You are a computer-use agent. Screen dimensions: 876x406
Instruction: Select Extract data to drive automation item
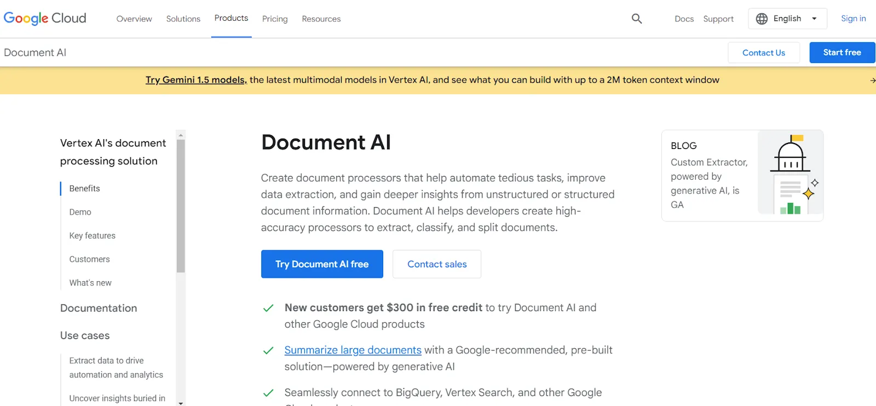(x=116, y=368)
